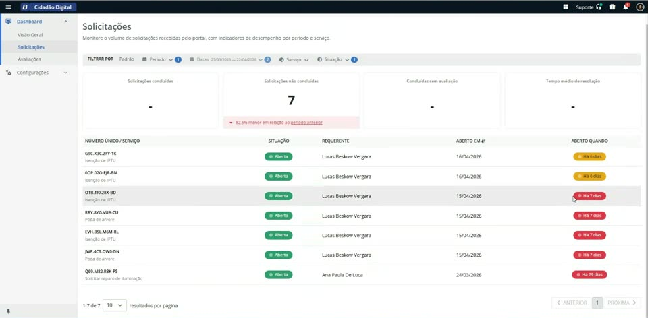Collapse the Dashboard sidebar section
Viewport: 648px width, 318px height.
[65, 22]
